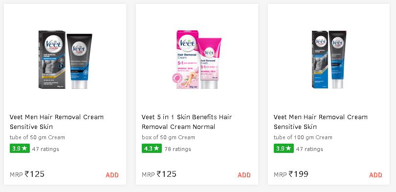
Task: Click the 'box of 50 gm Cream' text
Action: tap(168, 137)
